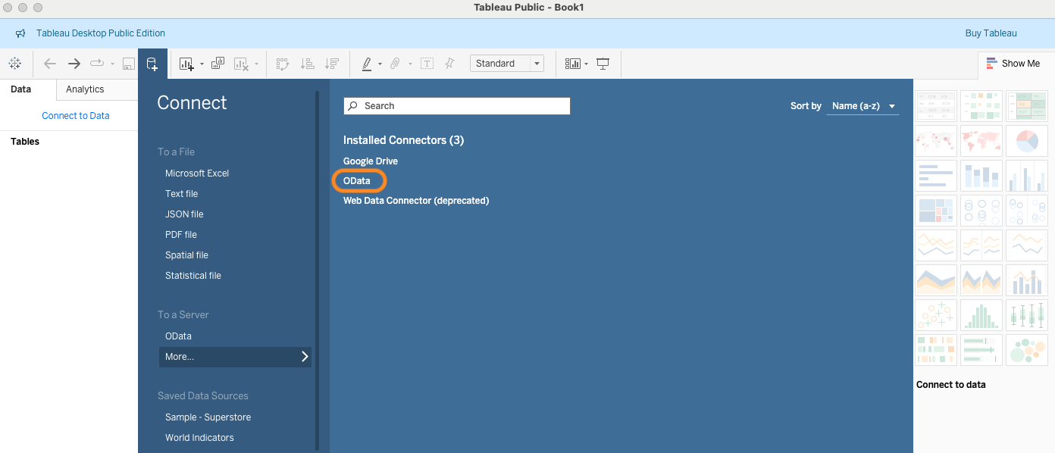
Task: Open Sample - Superstore saved data source
Action: coord(208,417)
